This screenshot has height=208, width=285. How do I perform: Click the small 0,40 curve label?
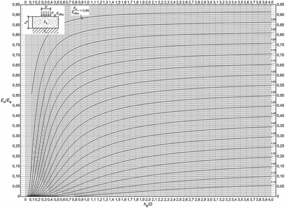(273, 123)
